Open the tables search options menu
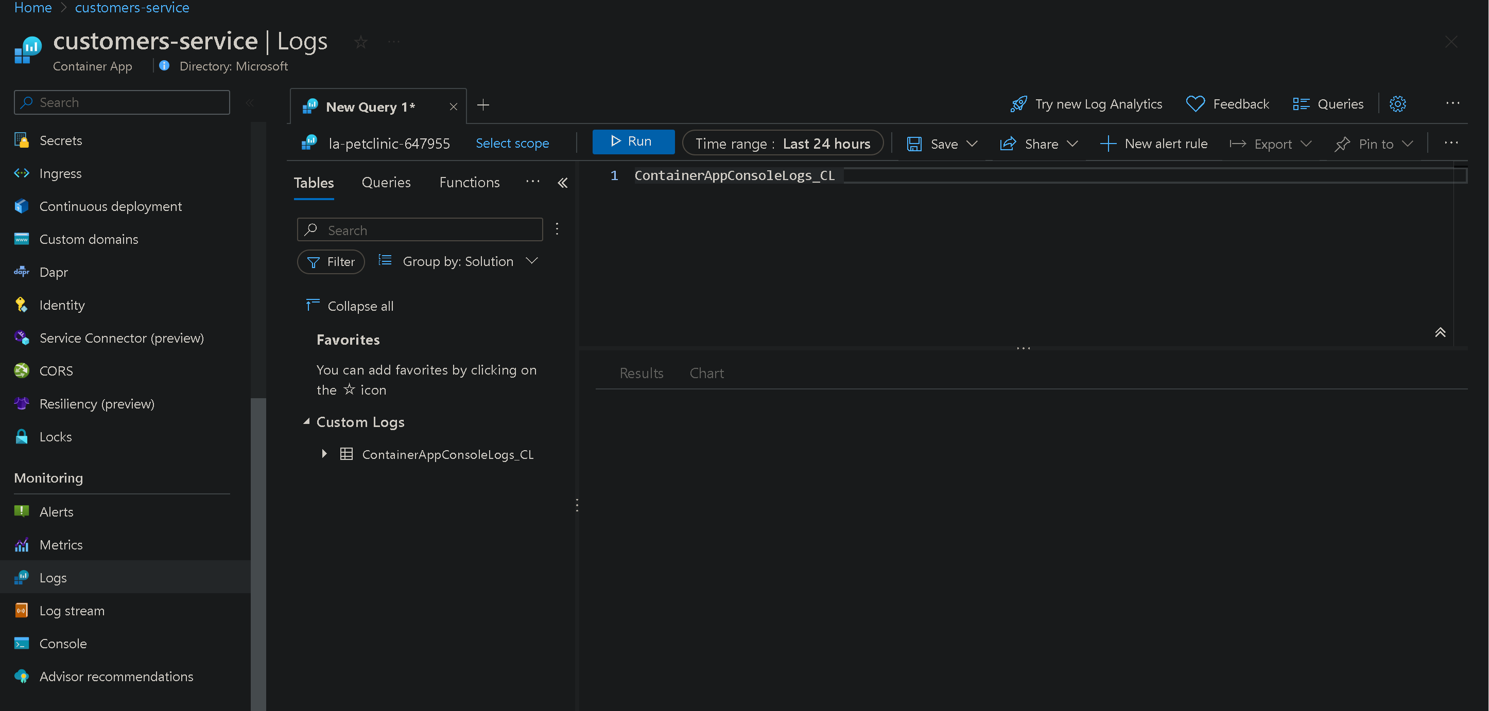This screenshot has width=1489, height=711. [557, 229]
